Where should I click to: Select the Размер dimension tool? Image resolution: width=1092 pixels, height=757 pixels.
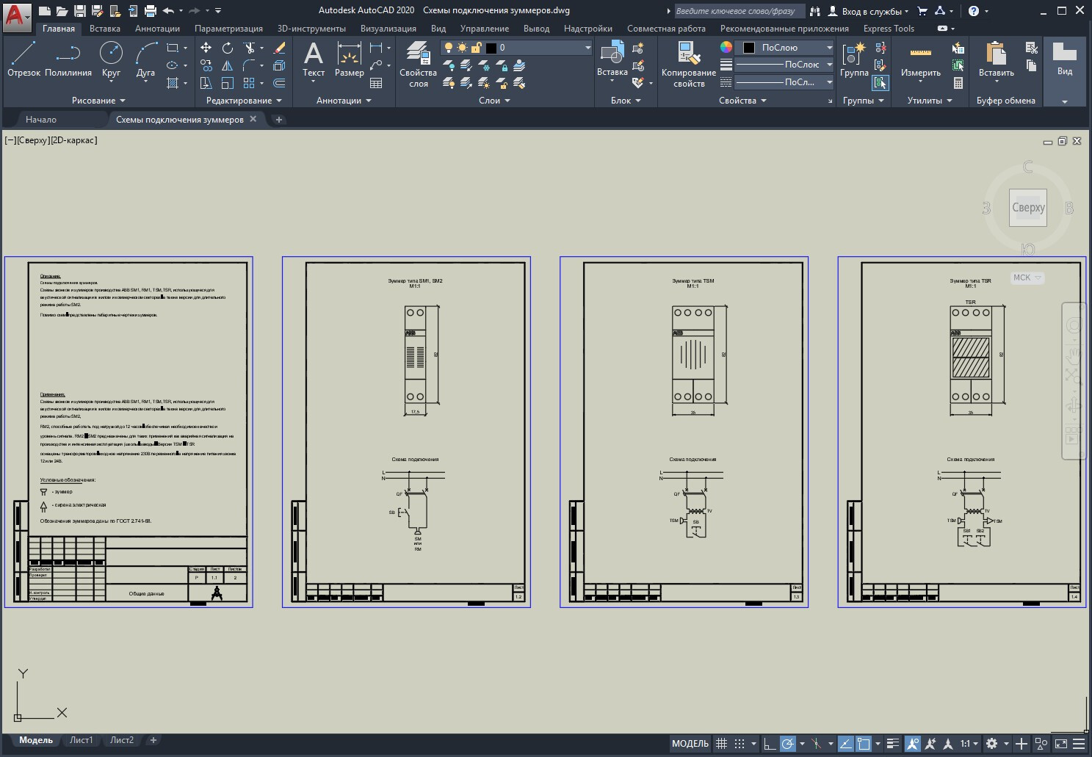pyautogui.click(x=349, y=59)
